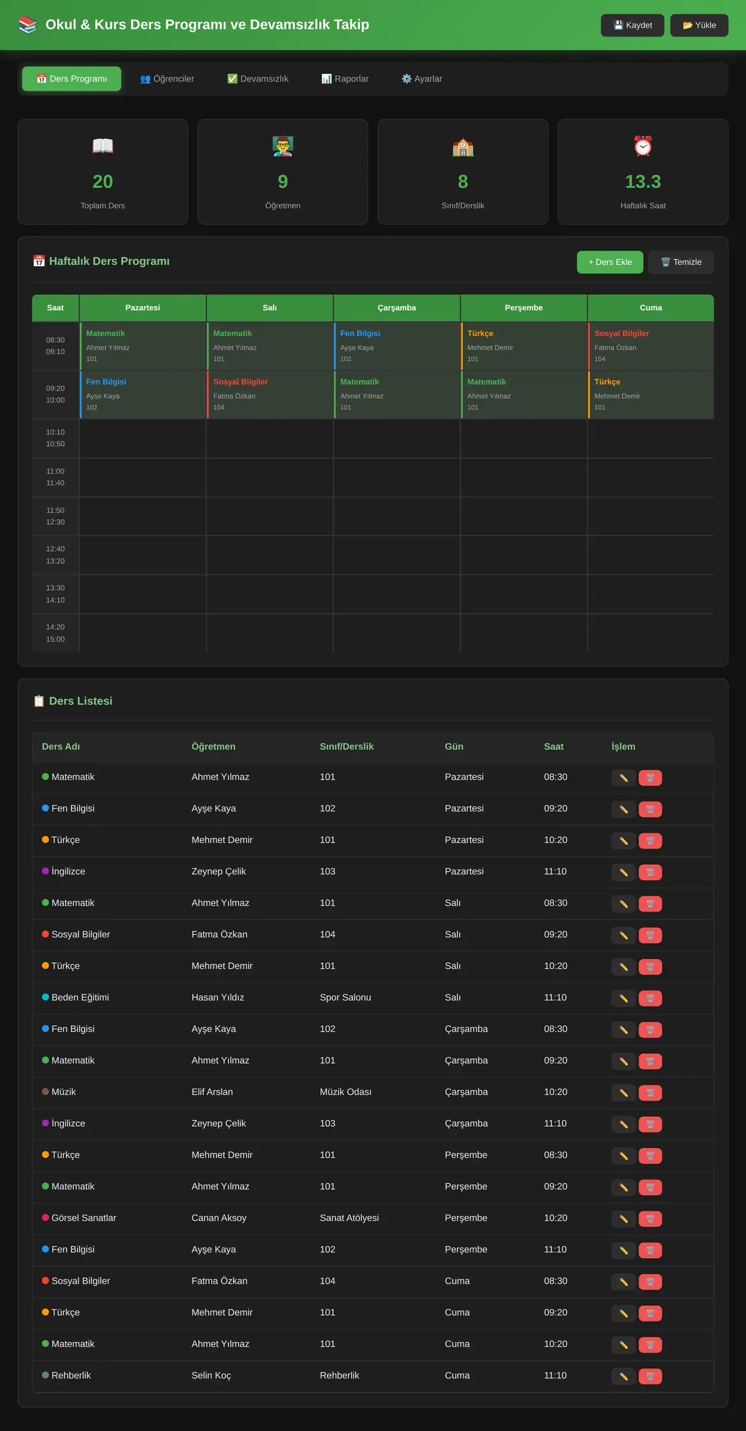Delete Matematik lesson on Cuma at 10:20
746x1431 pixels.
(650, 1345)
